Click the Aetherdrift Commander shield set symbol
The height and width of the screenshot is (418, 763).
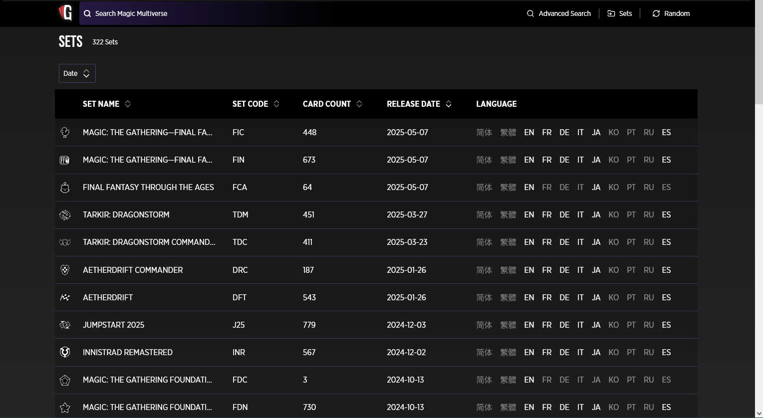(65, 270)
